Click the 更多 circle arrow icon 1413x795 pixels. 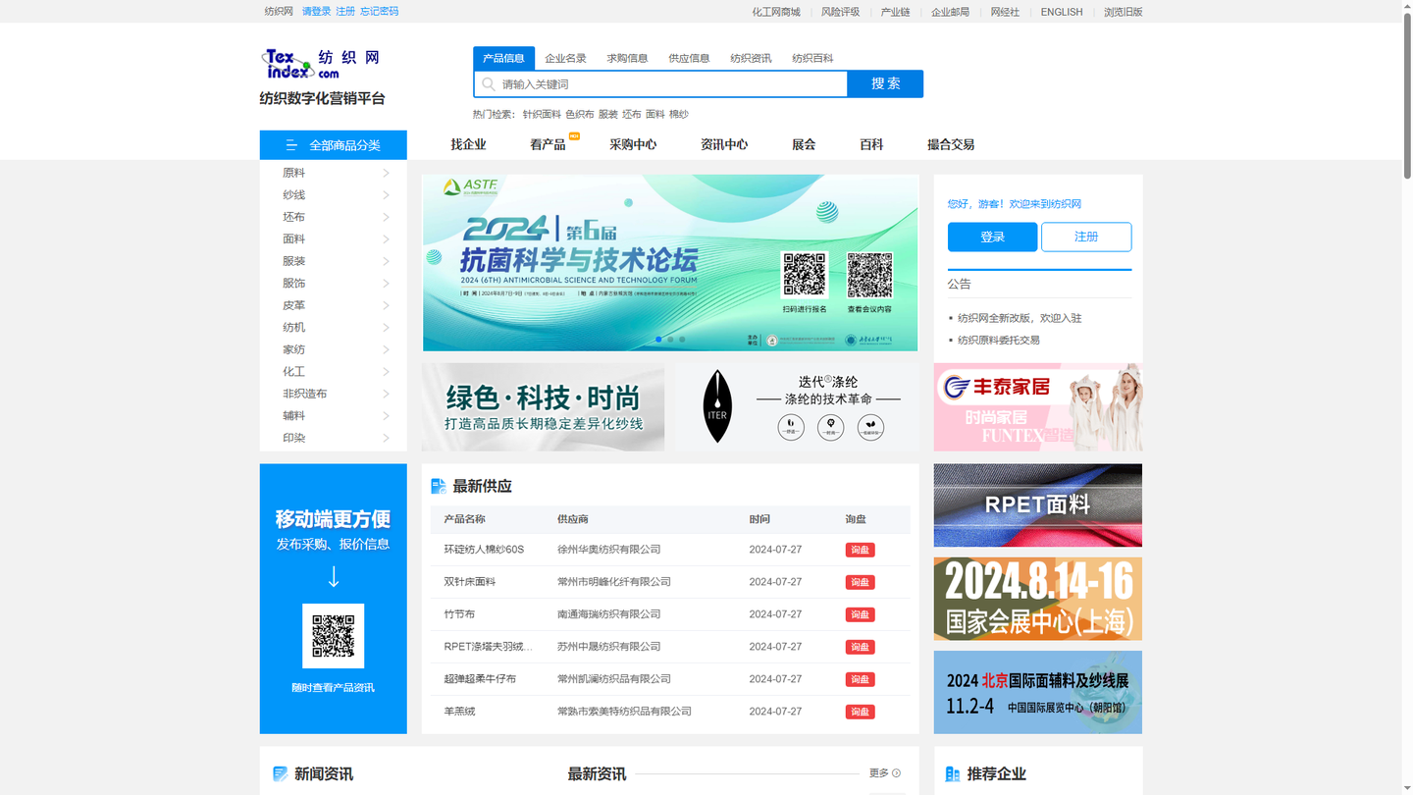point(896,773)
